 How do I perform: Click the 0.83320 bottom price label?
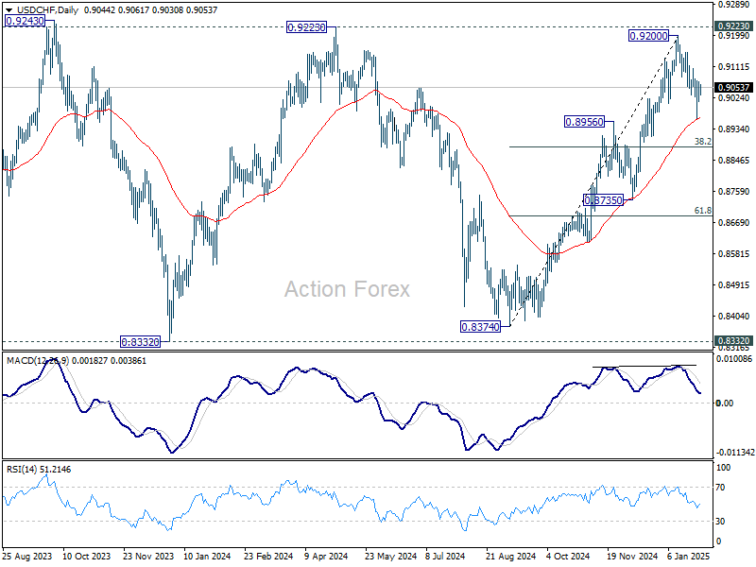click(x=140, y=342)
